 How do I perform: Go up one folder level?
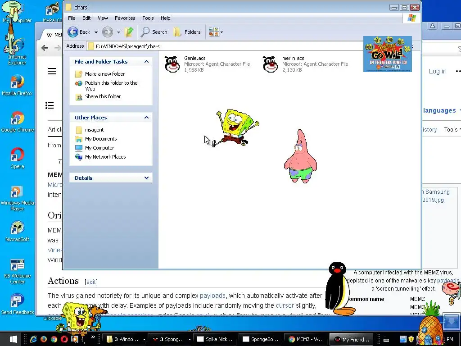pos(129,32)
